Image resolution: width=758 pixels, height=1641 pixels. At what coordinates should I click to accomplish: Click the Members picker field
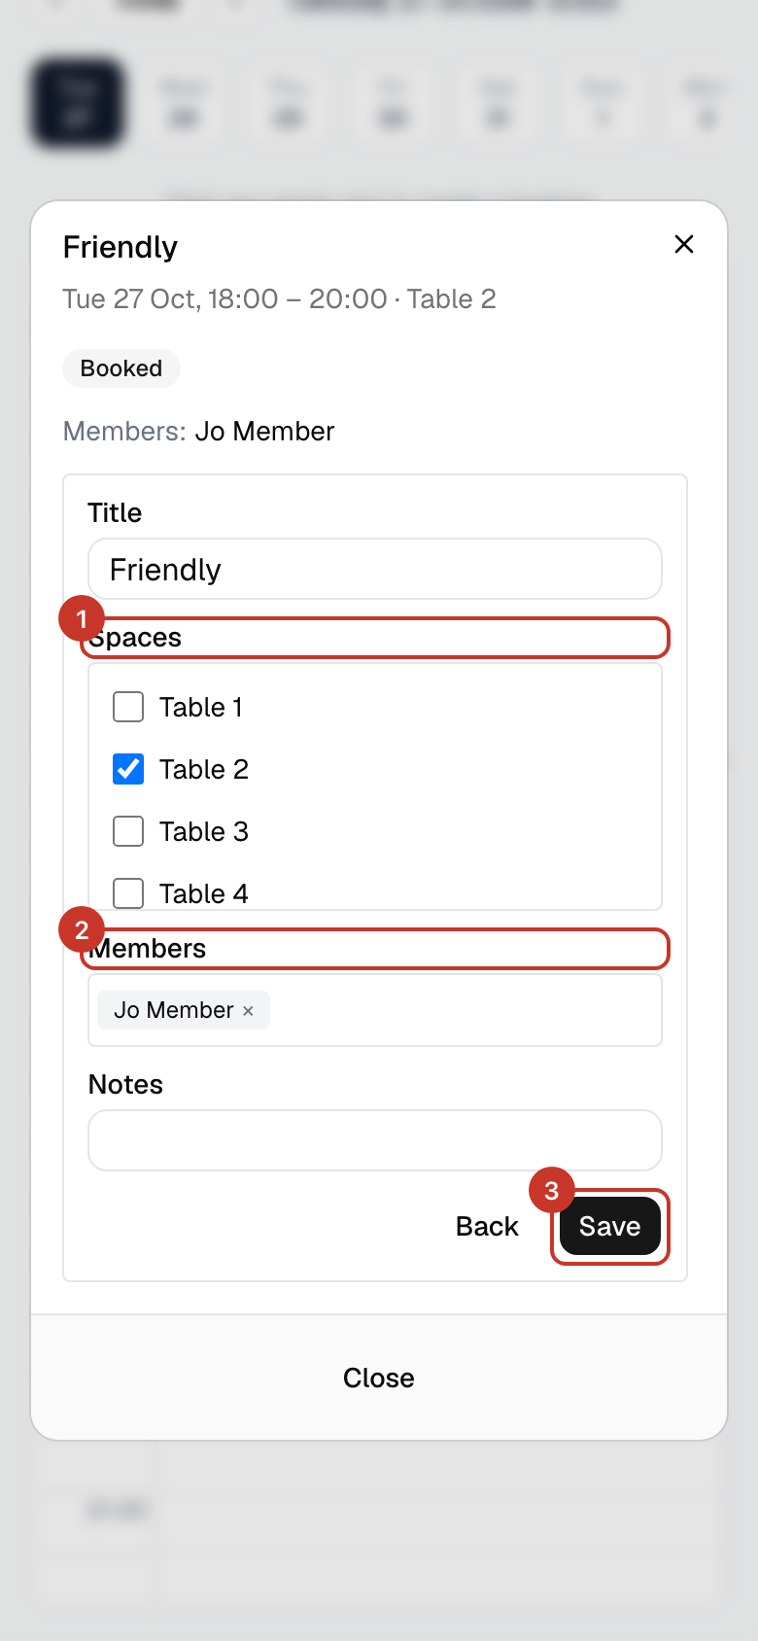point(375,1010)
